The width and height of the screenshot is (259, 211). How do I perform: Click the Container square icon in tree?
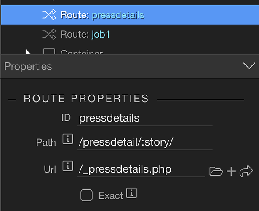tap(49, 51)
